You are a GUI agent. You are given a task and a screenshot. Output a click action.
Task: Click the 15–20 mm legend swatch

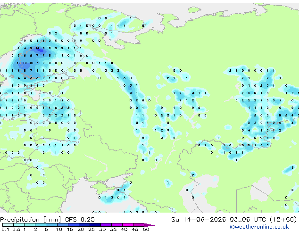point(73,225)
